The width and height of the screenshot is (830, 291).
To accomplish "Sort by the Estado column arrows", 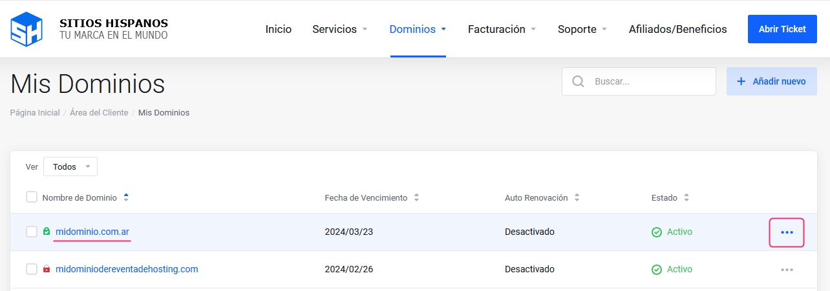I will [x=686, y=197].
